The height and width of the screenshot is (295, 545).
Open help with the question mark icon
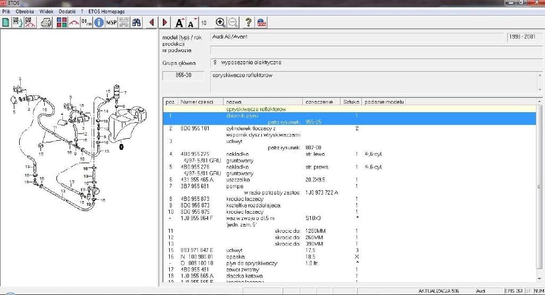click(248, 22)
